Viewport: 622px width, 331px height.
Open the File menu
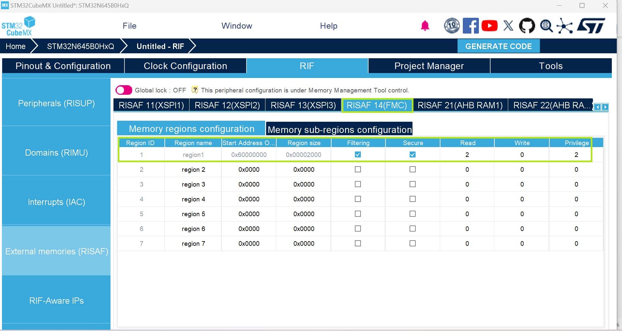[x=130, y=26]
